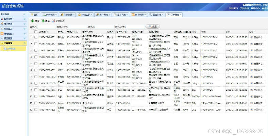Viewport: 268px width, 136px height.
Task: Focus the 发件人手机 sender phone field
Action: 78,27
